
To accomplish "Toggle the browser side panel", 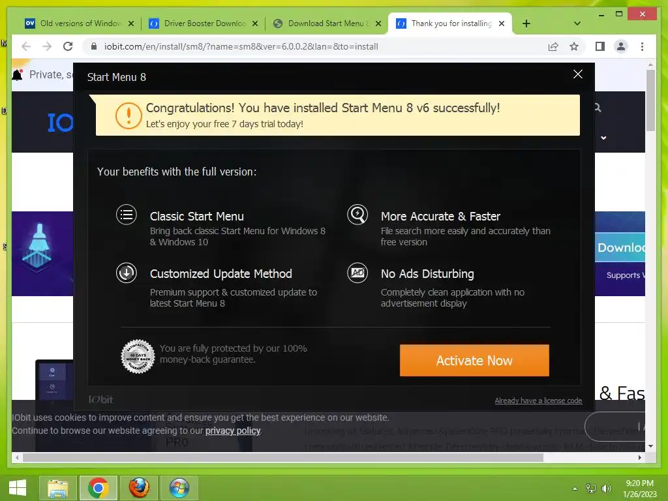I will [x=600, y=46].
